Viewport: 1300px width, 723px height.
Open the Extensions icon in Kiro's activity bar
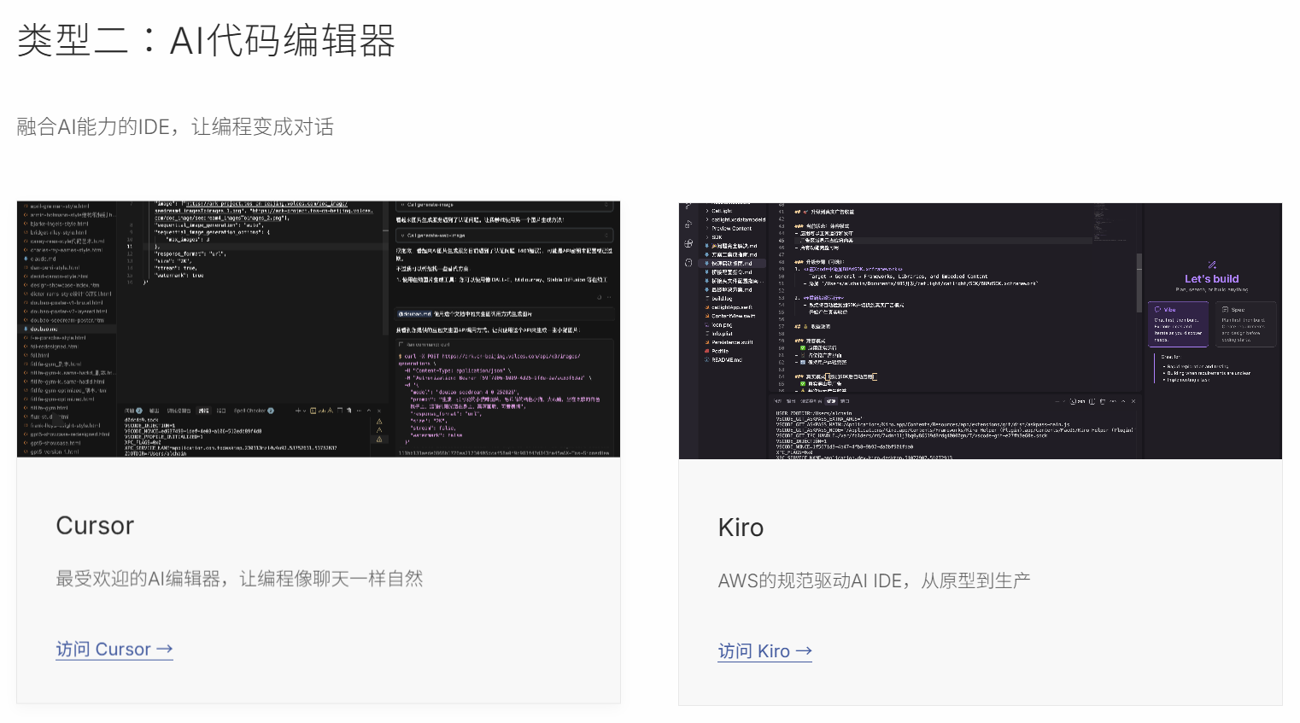(688, 244)
